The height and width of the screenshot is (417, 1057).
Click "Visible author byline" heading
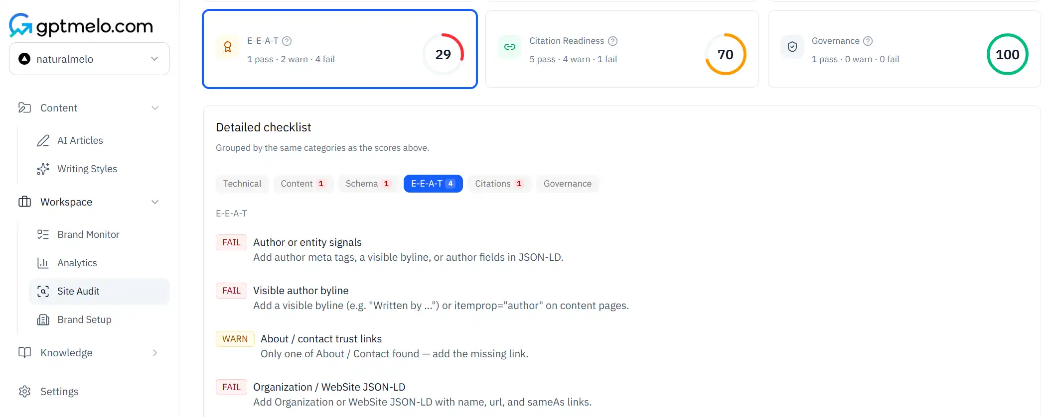point(301,291)
